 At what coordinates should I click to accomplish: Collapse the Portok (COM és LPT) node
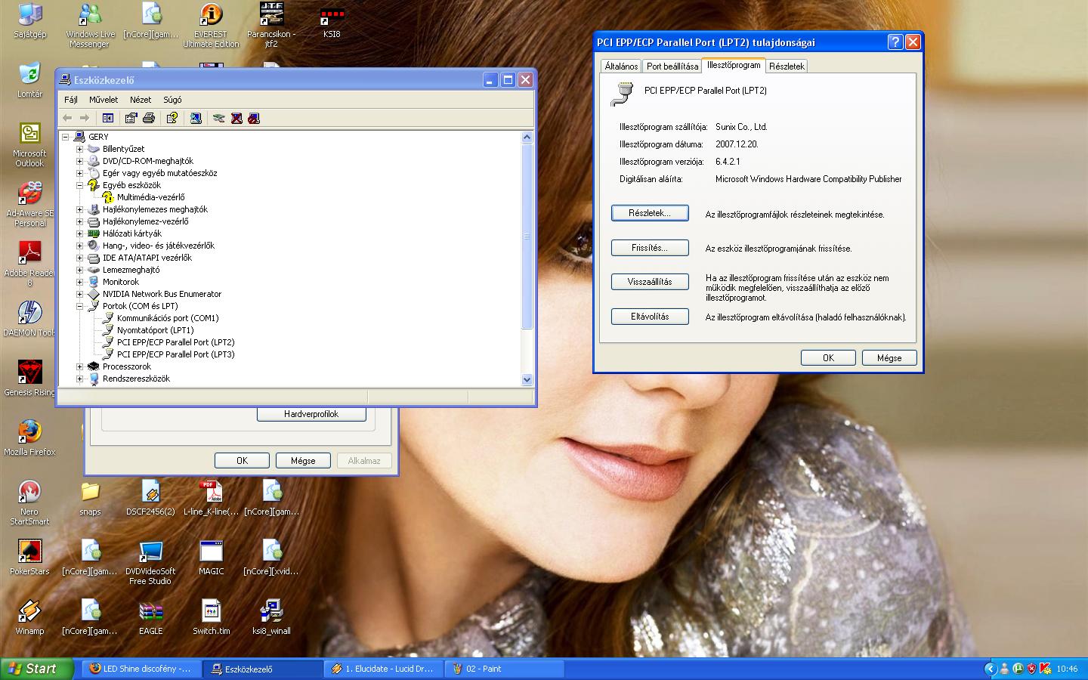pos(79,306)
